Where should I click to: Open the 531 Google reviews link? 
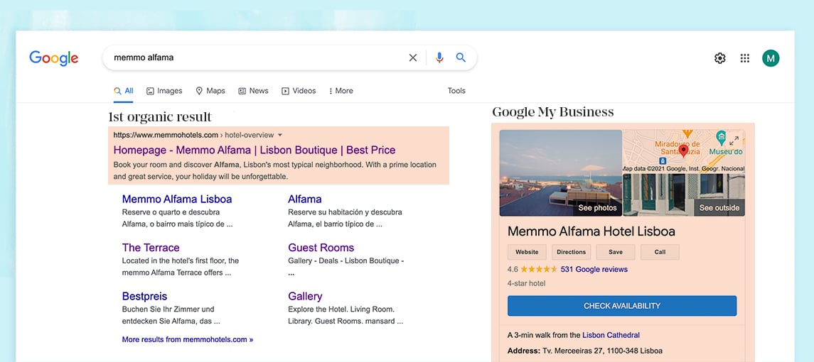point(594,270)
